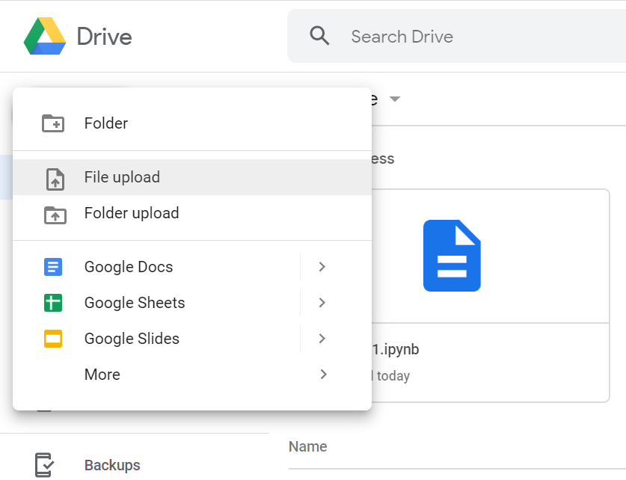Click the new Folder icon
The height and width of the screenshot is (480, 626).
click(53, 123)
